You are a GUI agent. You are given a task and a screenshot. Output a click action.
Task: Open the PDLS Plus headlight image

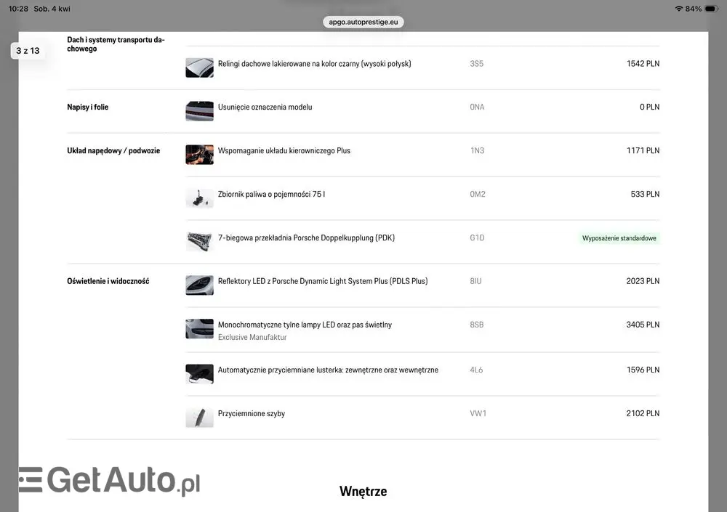click(x=199, y=285)
